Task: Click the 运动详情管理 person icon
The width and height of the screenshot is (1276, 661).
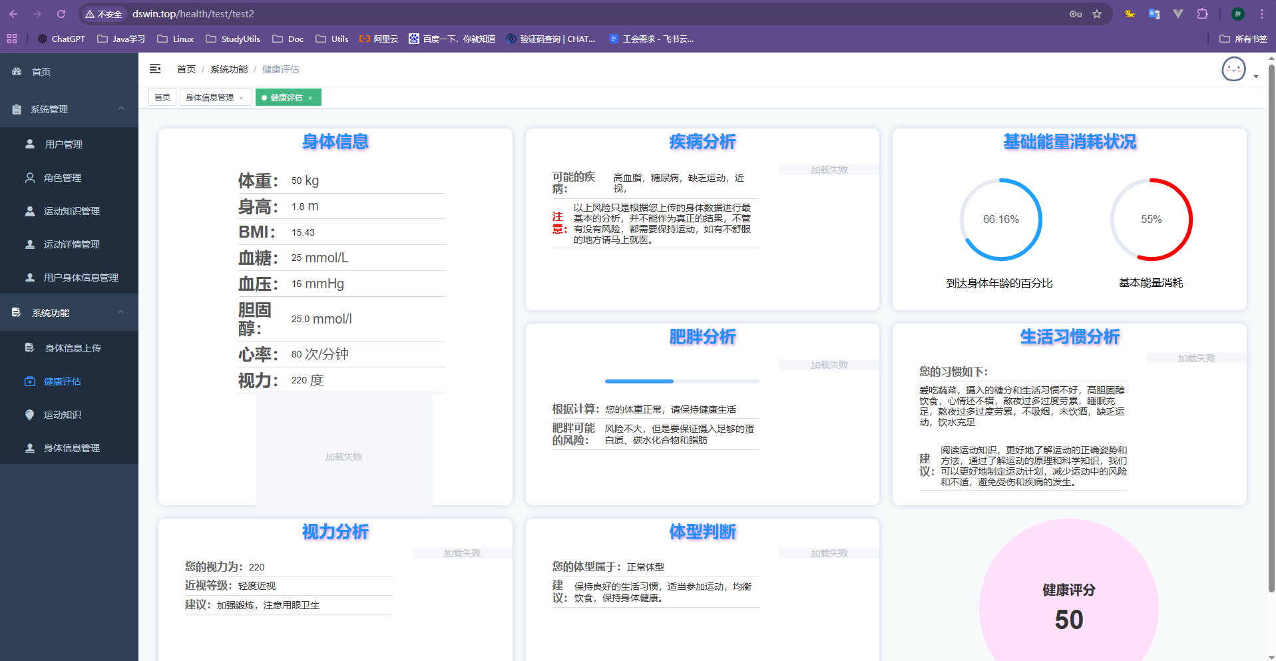Action: point(30,244)
